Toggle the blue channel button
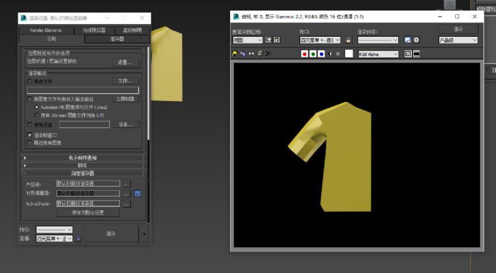Viewport: 496px width, 273px height. pos(321,54)
